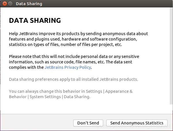Open the JetBrains Privacy Policy link
The width and height of the screenshot is (173, 131).
(x=68, y=67)
